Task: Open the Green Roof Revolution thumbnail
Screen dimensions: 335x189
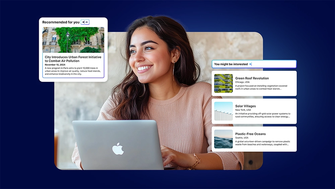Action: 223,83
